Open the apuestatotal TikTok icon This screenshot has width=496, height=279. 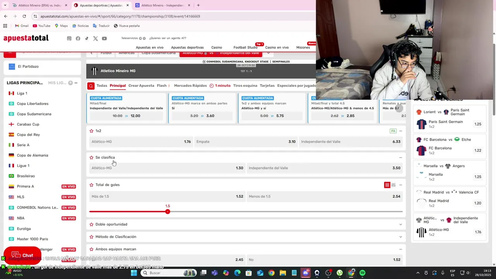tap(87, 38)
